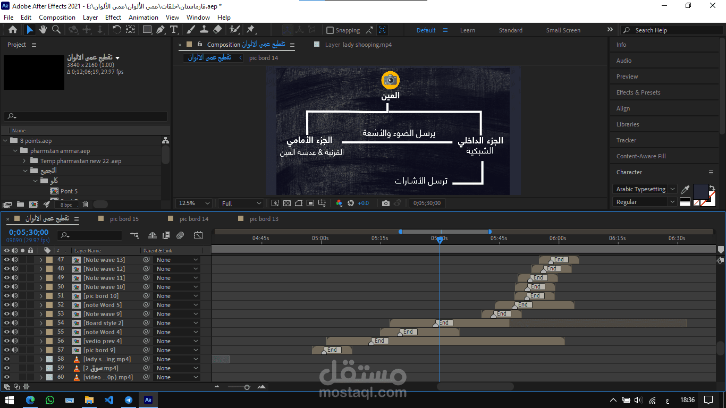This screenshot has height=408, width=726.
Task: Collapse the pharmstan ammar.aep folder
Action: click(x=15, y=151)
